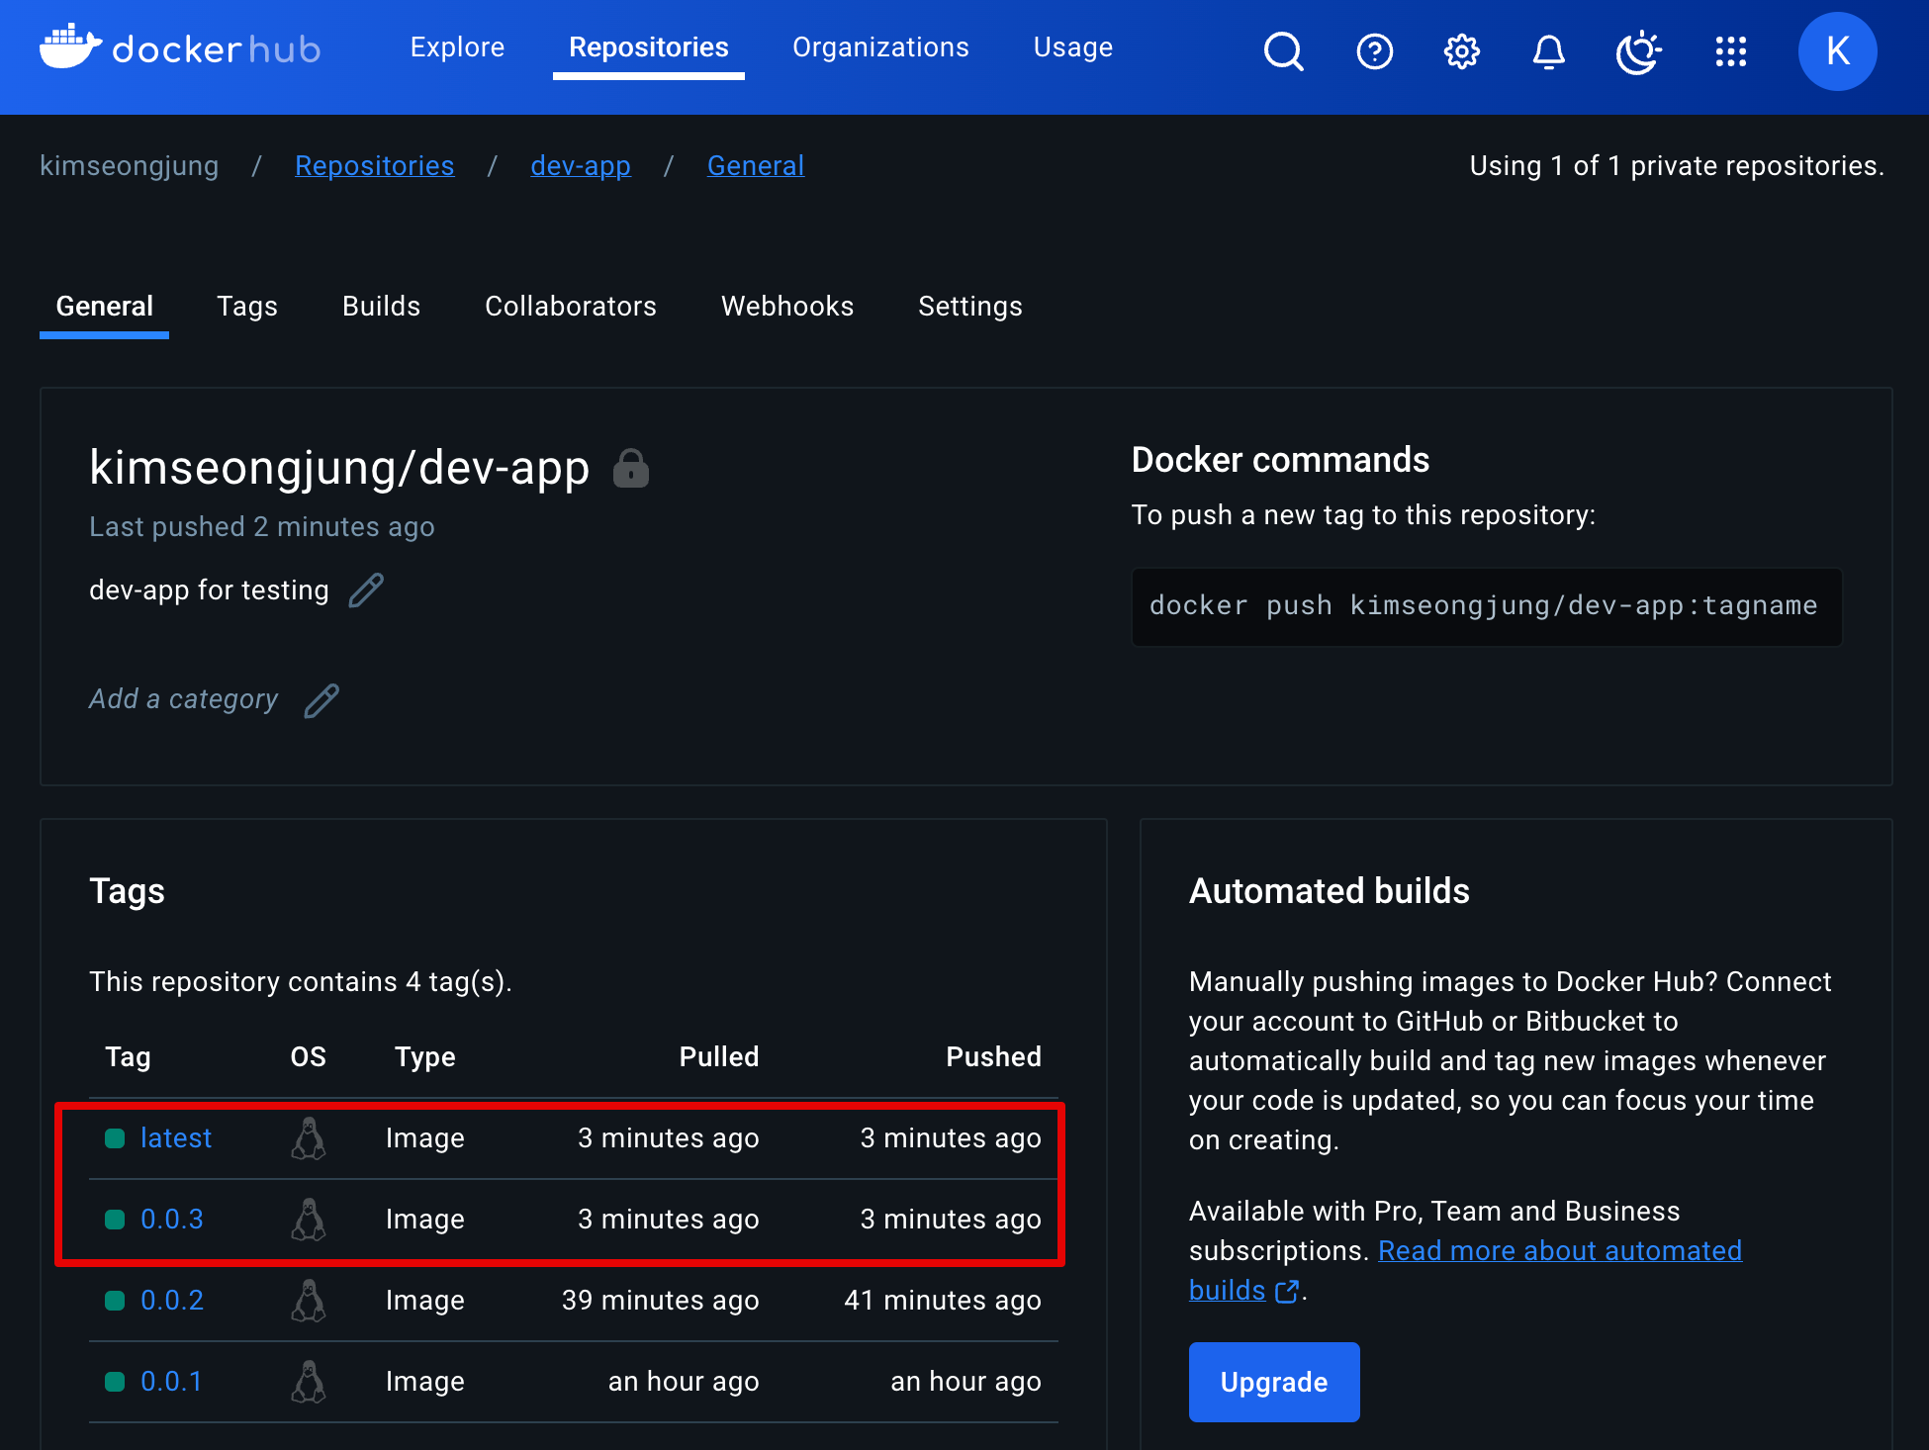
Task: Open the Webhooks tab
Action: click(787, 307)
